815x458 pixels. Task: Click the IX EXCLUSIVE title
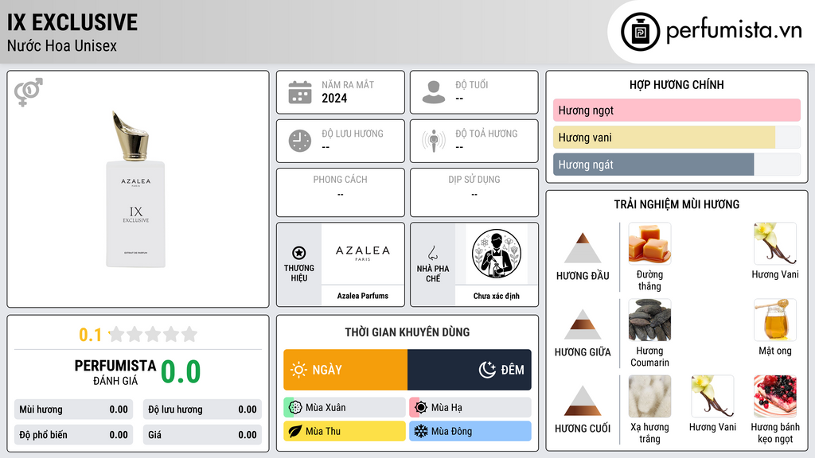[x=72, y=22]
